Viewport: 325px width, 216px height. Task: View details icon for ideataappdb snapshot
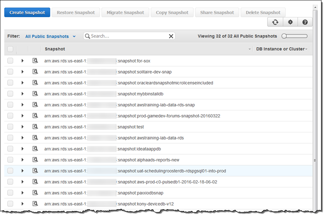(35, 149)
